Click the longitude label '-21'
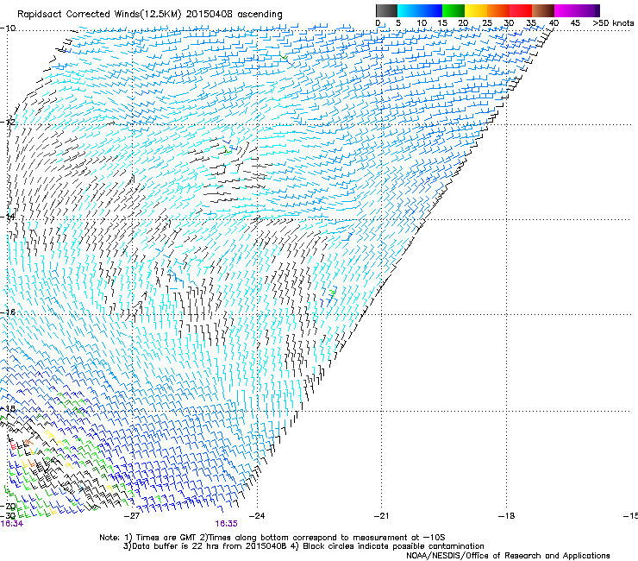 [x=382, y=516]
